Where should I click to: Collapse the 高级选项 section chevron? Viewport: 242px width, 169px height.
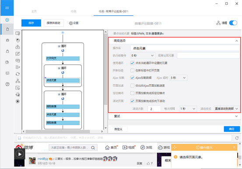point(236,41)
